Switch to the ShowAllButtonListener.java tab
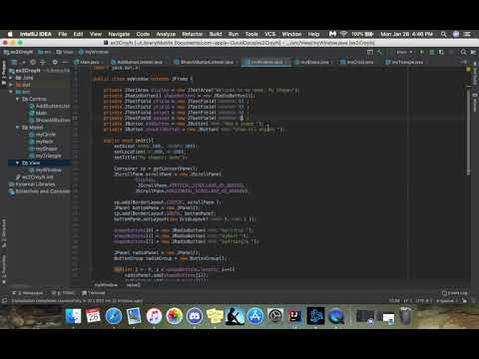The width and height of the screenshot is (479, 359). point(207,62)
